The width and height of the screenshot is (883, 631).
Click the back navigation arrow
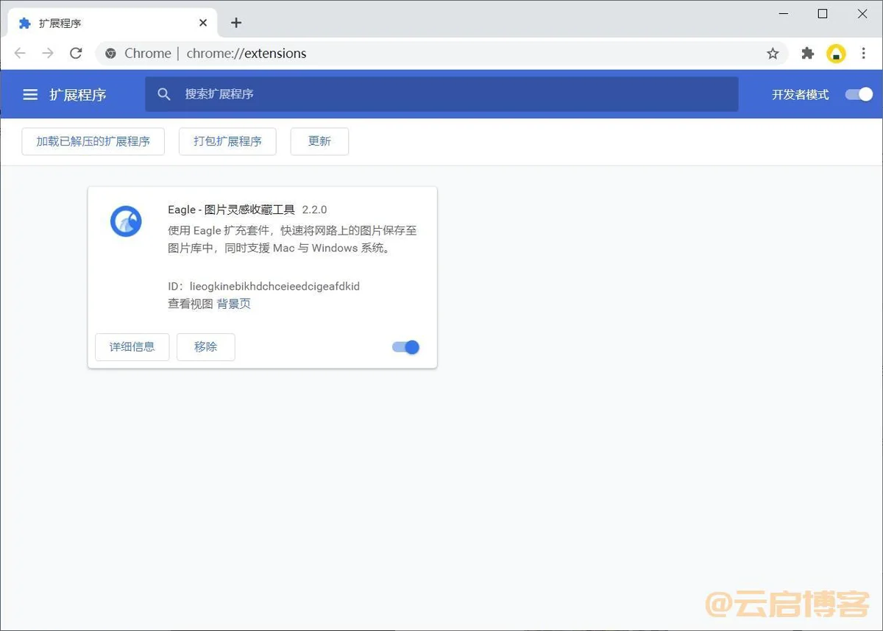(20, 54)
